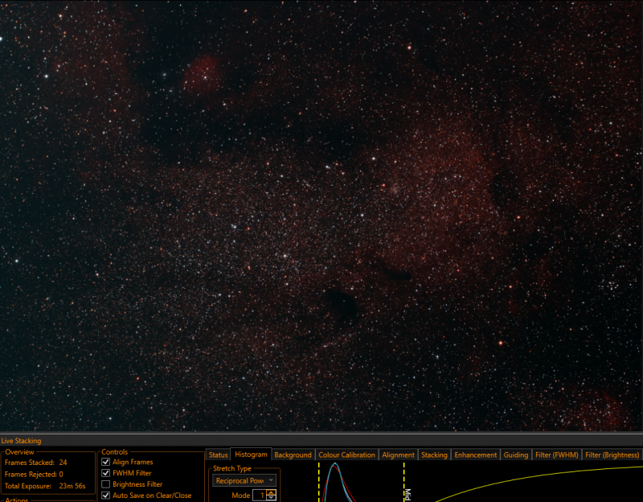Click the Mid level histogram marker line

click(x=404, y=482)
